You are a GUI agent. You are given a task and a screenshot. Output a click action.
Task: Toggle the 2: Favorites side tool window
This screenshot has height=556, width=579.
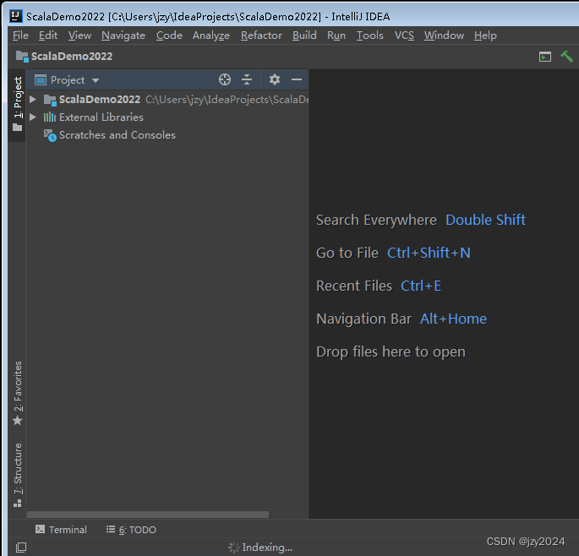point(18,393)
